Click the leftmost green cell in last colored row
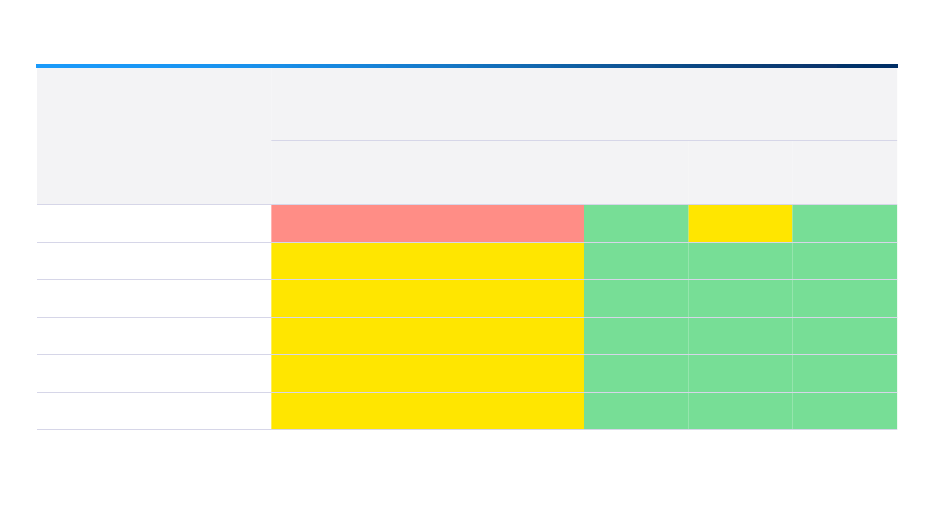Viewport: 934px width, 525px height. pyautogui.click(x=636, y=411)
